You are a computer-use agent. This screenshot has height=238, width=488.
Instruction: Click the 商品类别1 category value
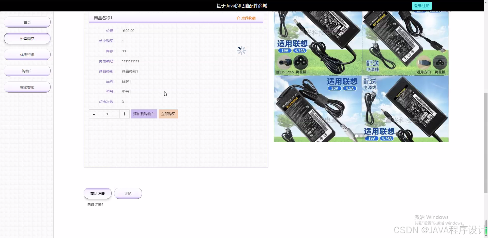point(130,71)
